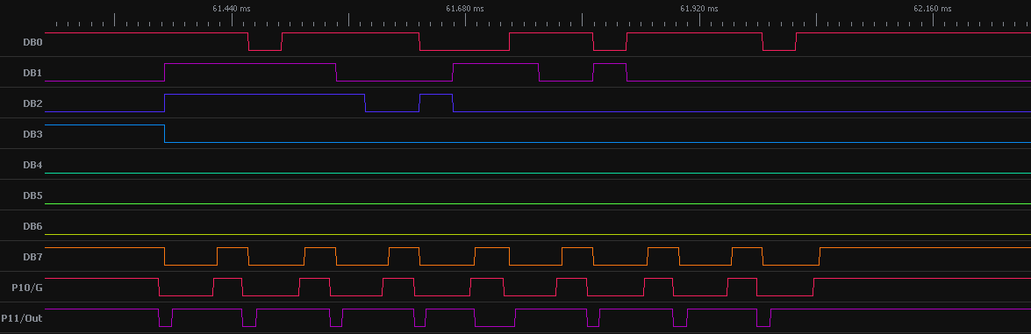Select the P11/Out channel label
1031x334 pixels.
(22, 318)
